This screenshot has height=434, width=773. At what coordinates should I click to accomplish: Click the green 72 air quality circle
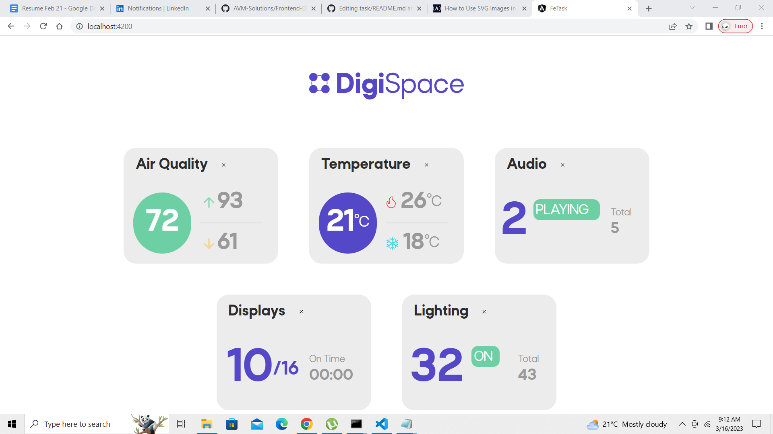point(162,223)
